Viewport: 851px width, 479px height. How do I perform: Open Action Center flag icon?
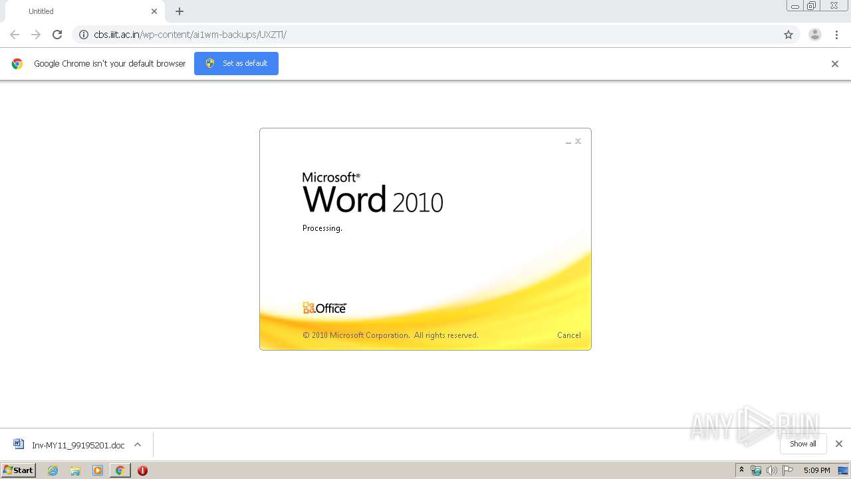788,470
